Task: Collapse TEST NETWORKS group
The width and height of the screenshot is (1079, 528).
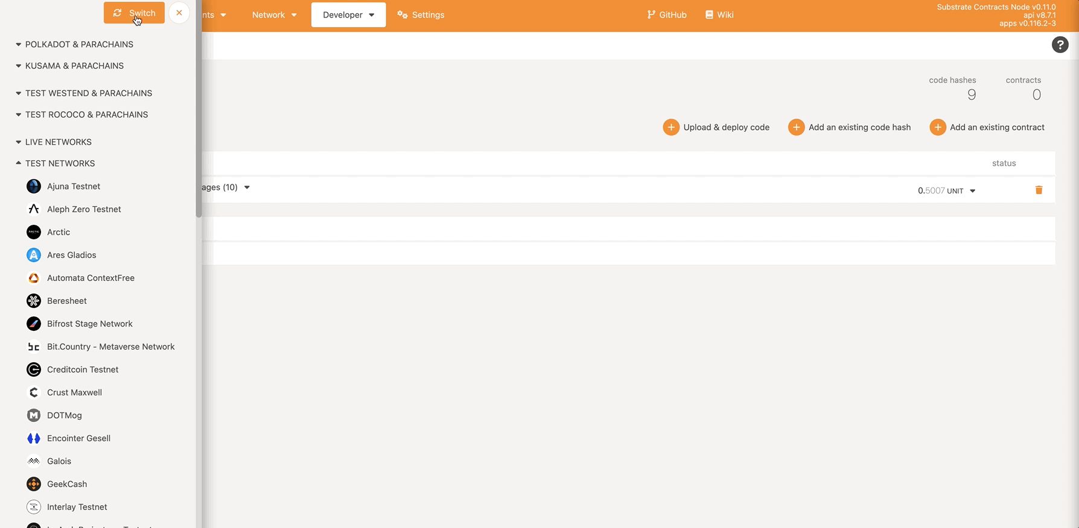Action: click(55, 163)
